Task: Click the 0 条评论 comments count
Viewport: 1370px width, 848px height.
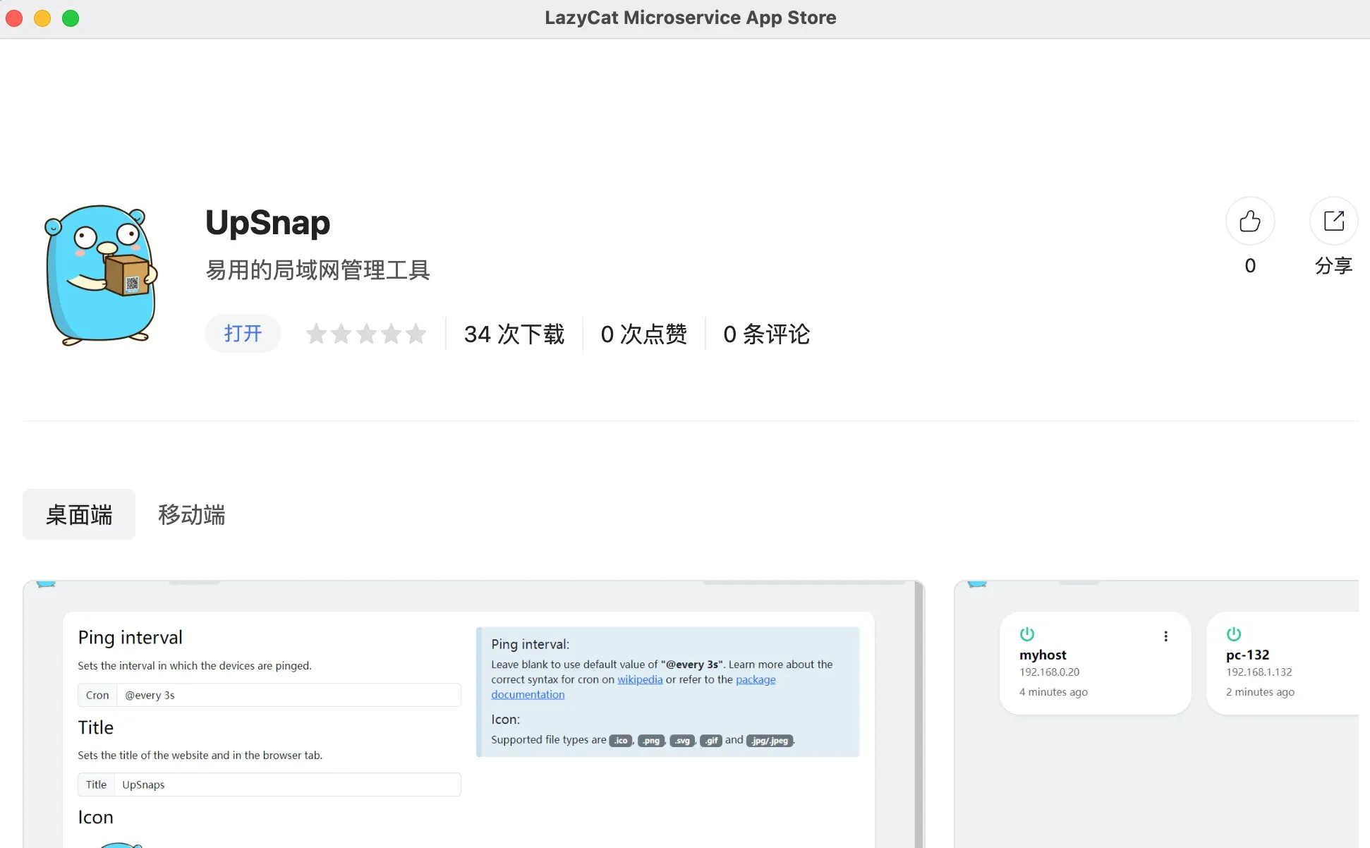Action: point(767,334)
